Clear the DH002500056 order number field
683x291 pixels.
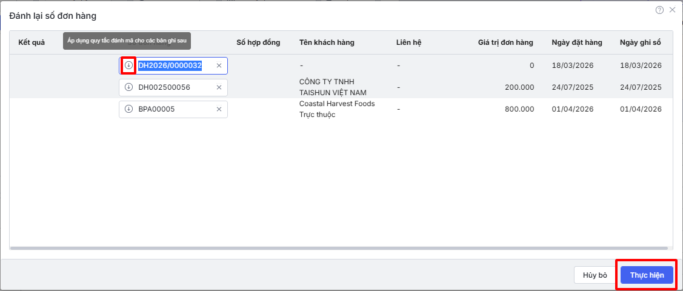click(219, 87)
